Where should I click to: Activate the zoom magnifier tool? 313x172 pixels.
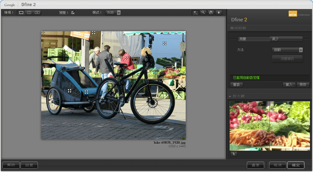click(x=203, y=13)
